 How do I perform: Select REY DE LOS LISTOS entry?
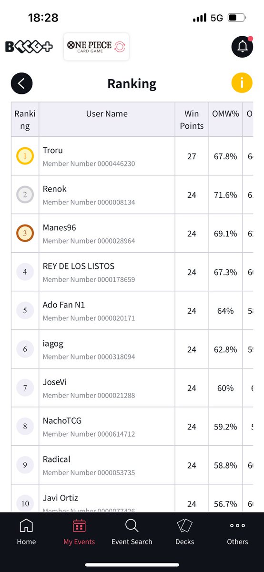pyautogui.click(x=132, y=272)
